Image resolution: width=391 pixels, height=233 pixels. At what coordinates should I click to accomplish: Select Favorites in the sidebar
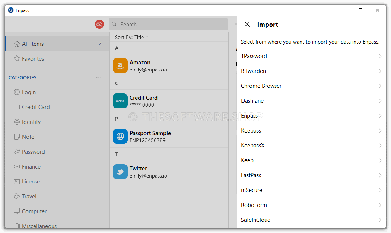point(57,58)
